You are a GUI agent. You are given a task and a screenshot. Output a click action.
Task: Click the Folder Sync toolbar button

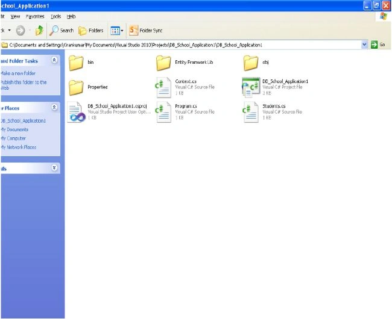click(x=145, y=31)
